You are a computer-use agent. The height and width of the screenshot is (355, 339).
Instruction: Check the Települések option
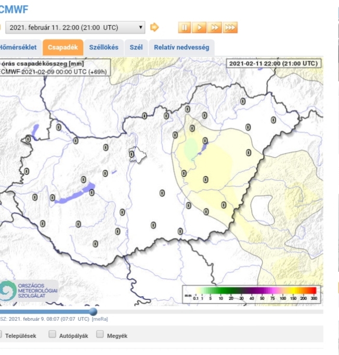(x=2, y=335)
